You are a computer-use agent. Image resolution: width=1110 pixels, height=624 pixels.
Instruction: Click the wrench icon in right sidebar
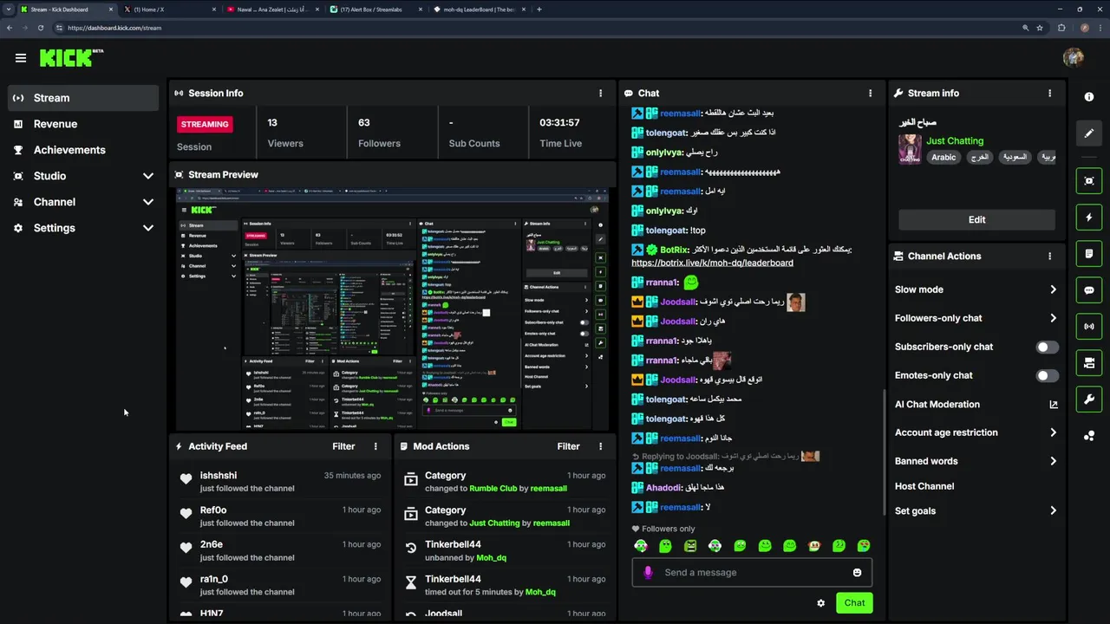click(x=1089, y=400)
